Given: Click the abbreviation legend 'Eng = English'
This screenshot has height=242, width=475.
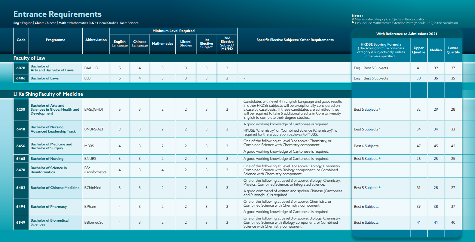Looking at the screenshot, I should (23, 23).
